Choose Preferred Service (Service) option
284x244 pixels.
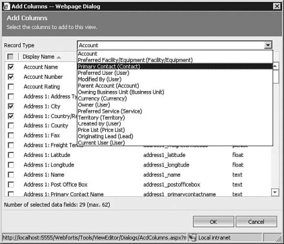175,111
